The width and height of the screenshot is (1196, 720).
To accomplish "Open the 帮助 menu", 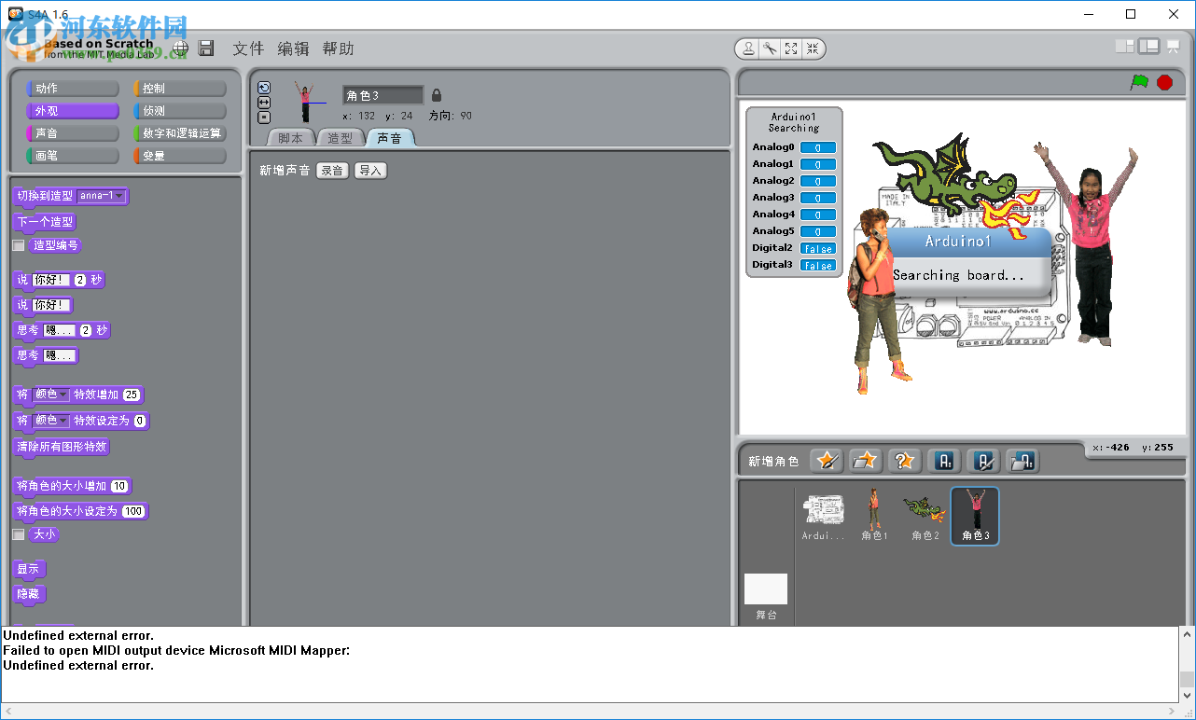I will click(338, 48).
